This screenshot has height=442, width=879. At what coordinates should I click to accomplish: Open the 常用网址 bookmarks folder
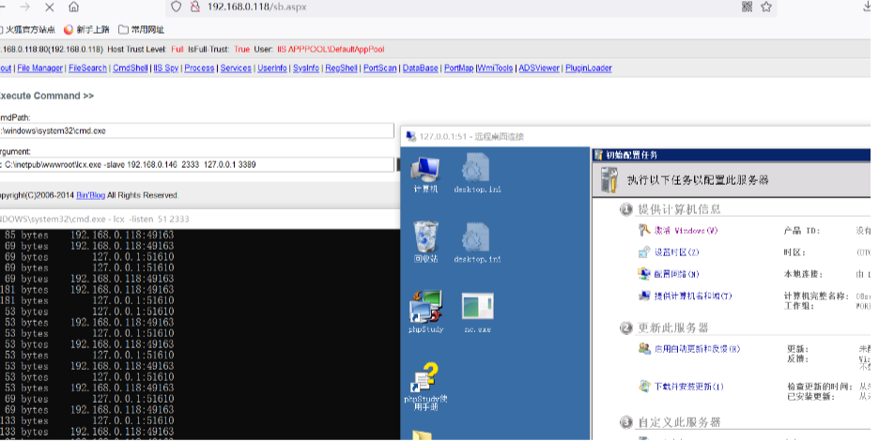click(147, 29)
